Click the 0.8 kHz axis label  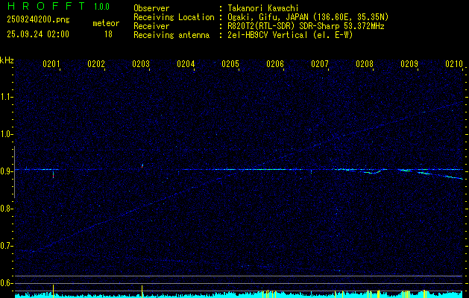coord(6,209)
